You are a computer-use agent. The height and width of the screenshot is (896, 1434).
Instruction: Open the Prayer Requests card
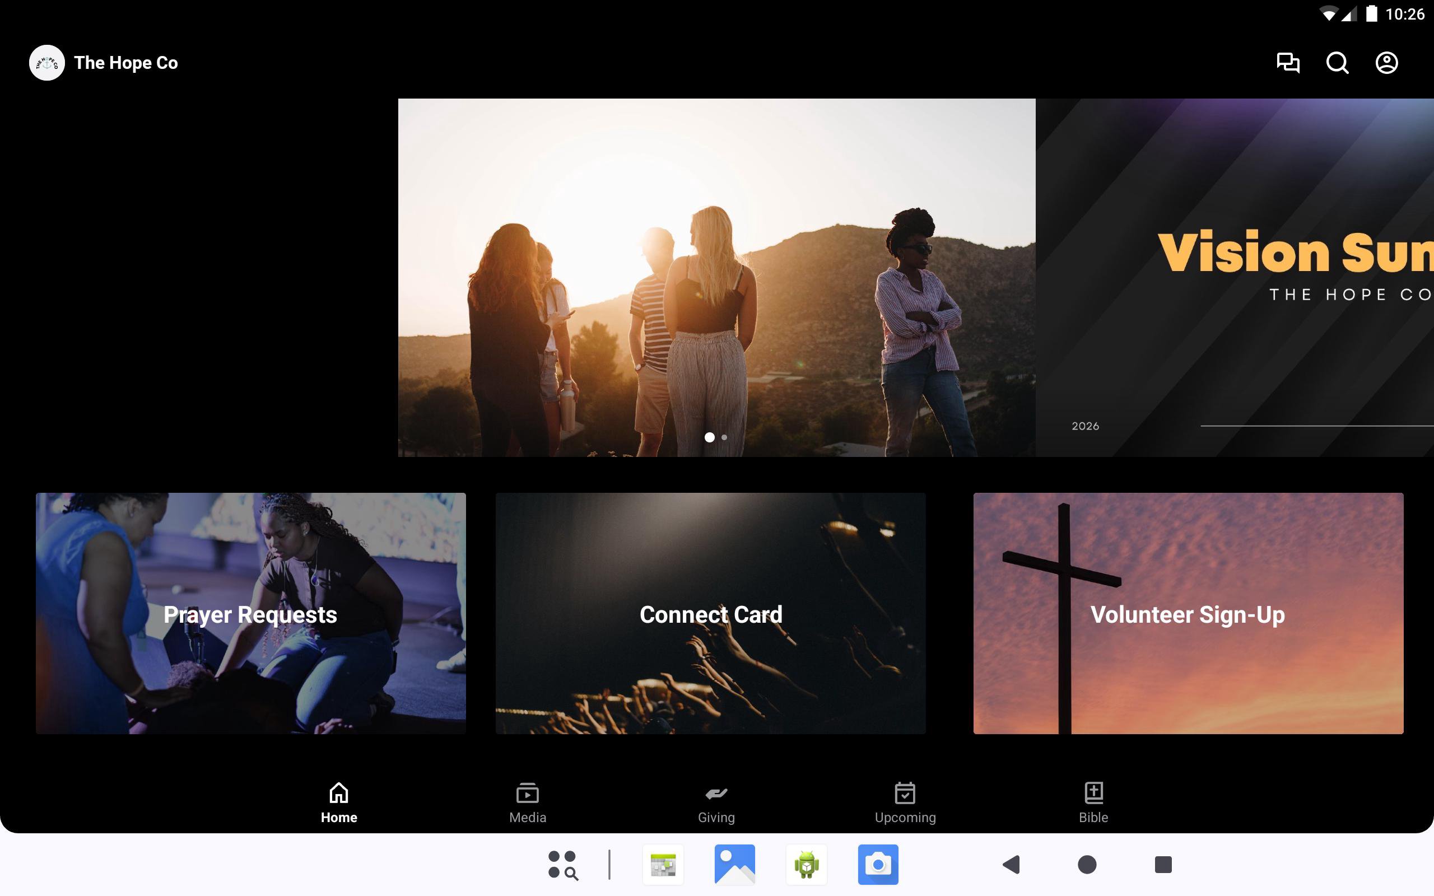coord(250,613)
